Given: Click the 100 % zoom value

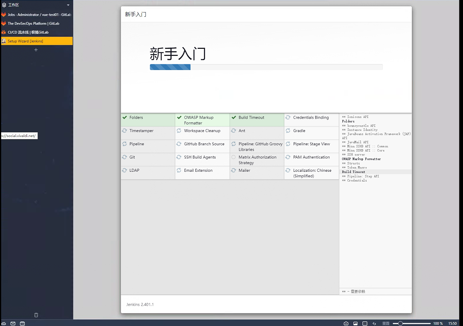Looking at the screenshot, I should point(438,323).
